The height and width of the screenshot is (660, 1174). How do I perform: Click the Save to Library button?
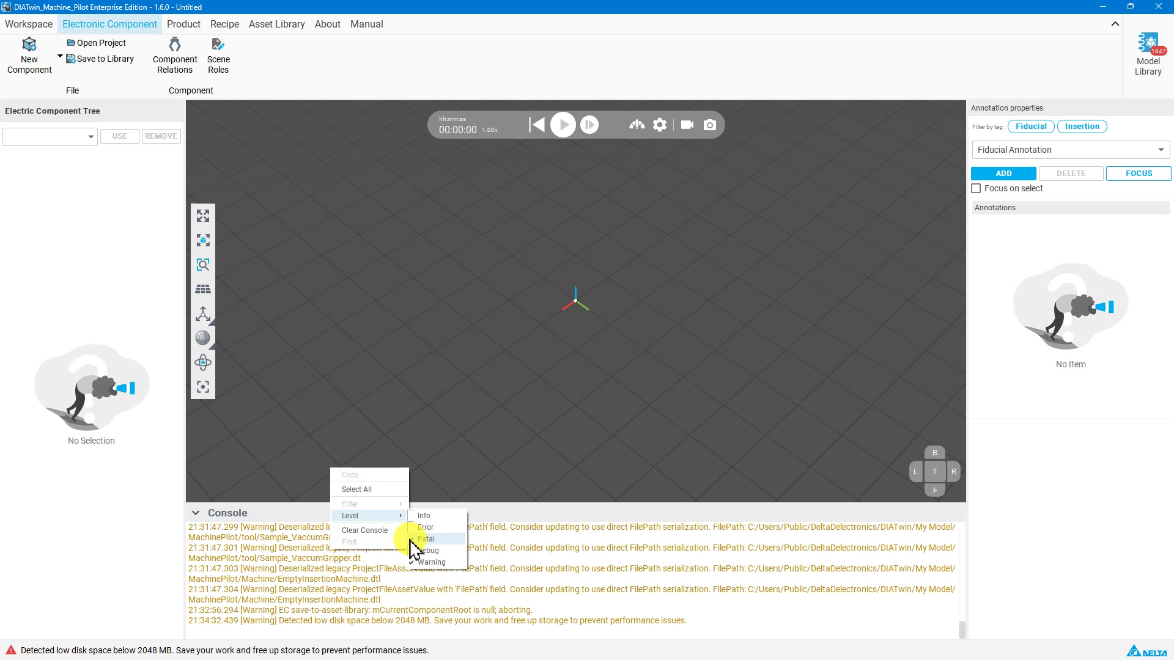tap(100, 59)
